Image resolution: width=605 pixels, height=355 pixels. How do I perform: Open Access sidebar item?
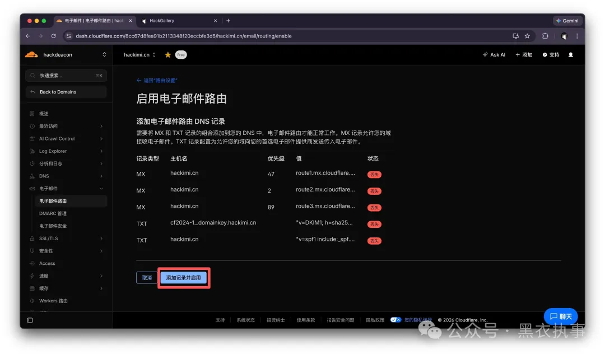[47, 264]
